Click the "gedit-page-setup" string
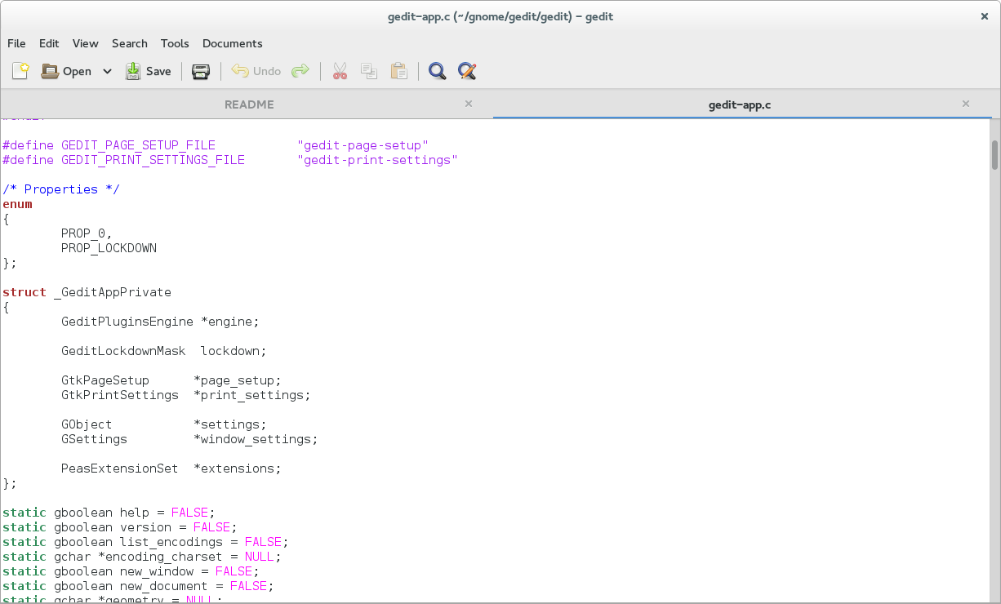Image resolution: width=1001 pixels, height=604 pixels. click(363, 145)
